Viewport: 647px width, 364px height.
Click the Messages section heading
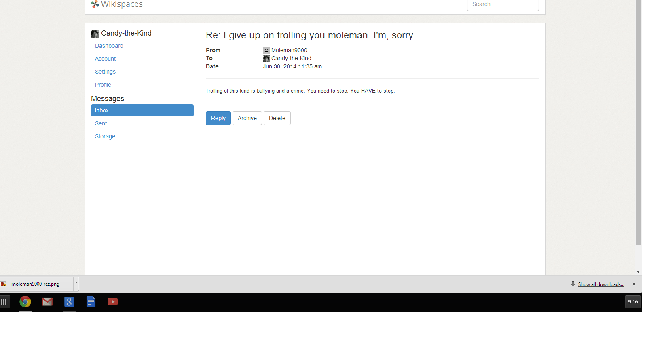108,99
